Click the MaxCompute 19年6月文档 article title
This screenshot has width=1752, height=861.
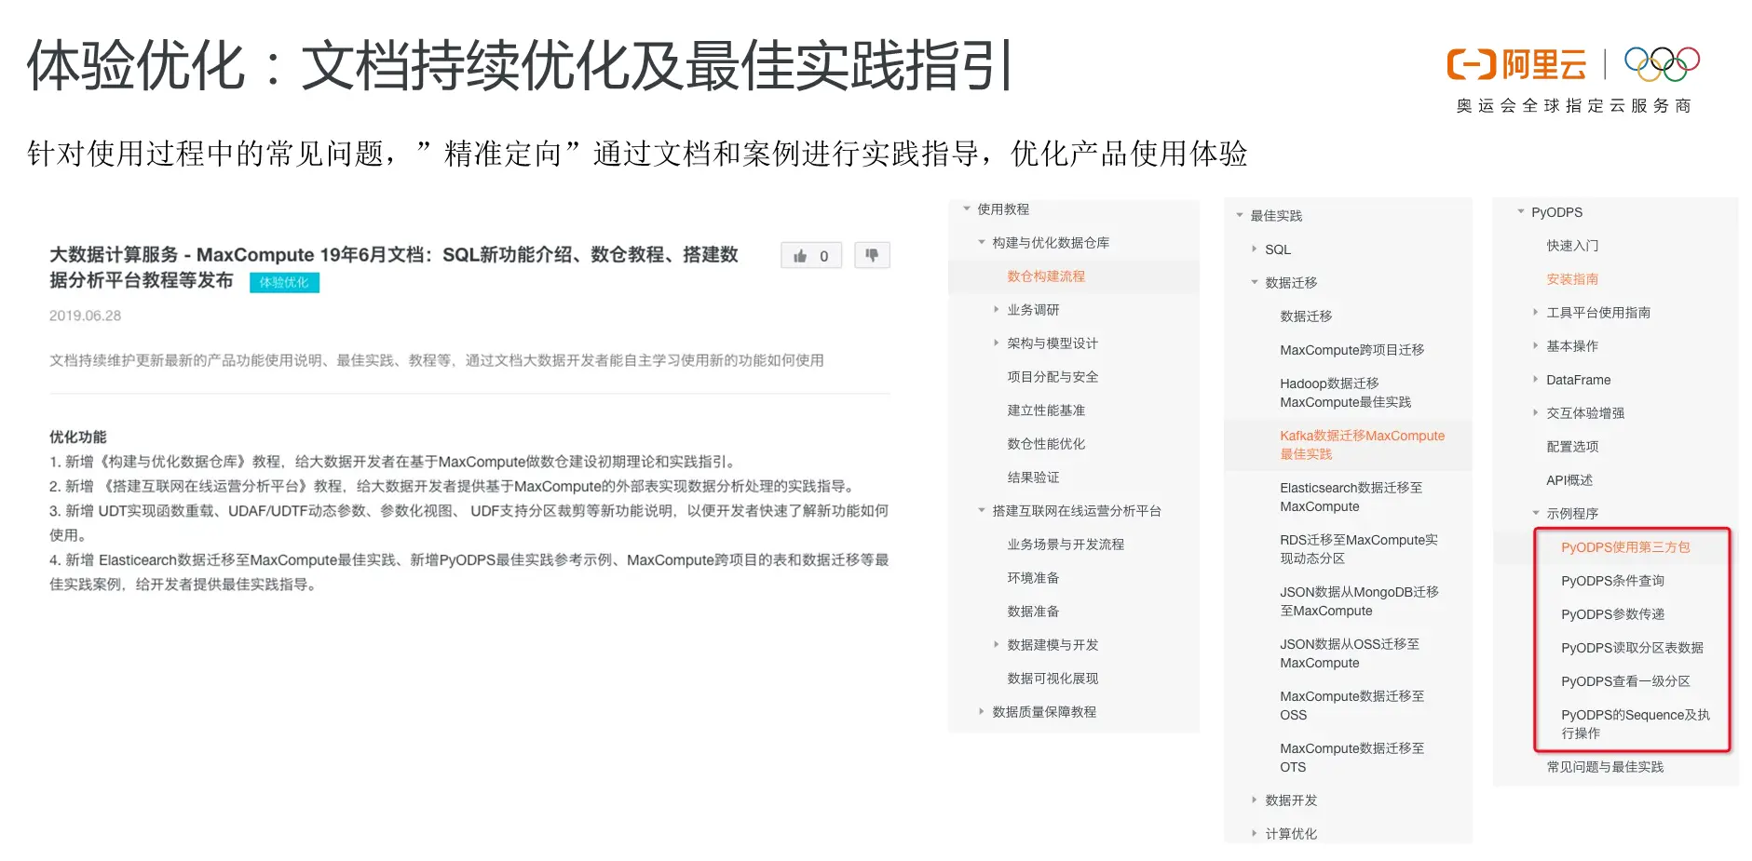[x=394, y=267]
